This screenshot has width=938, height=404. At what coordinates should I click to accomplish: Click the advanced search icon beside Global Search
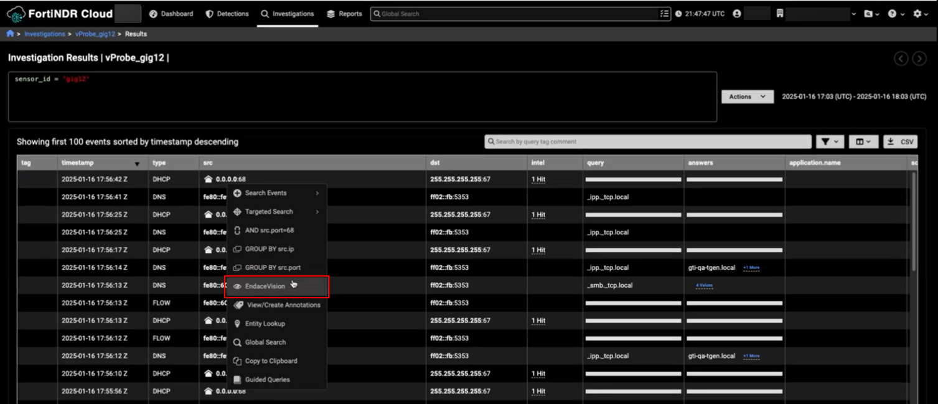(x=664, y=13)
